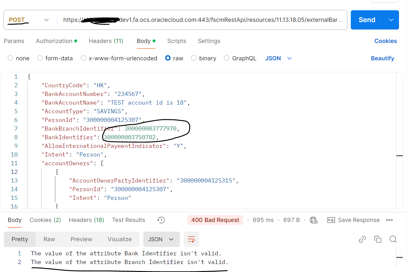Select the binary body option
Screen dimensions: 408x272
point(194,58)
